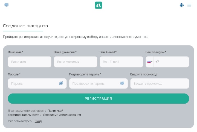Click the green site logo
The image size is (197, 132).
click(99, 5)
